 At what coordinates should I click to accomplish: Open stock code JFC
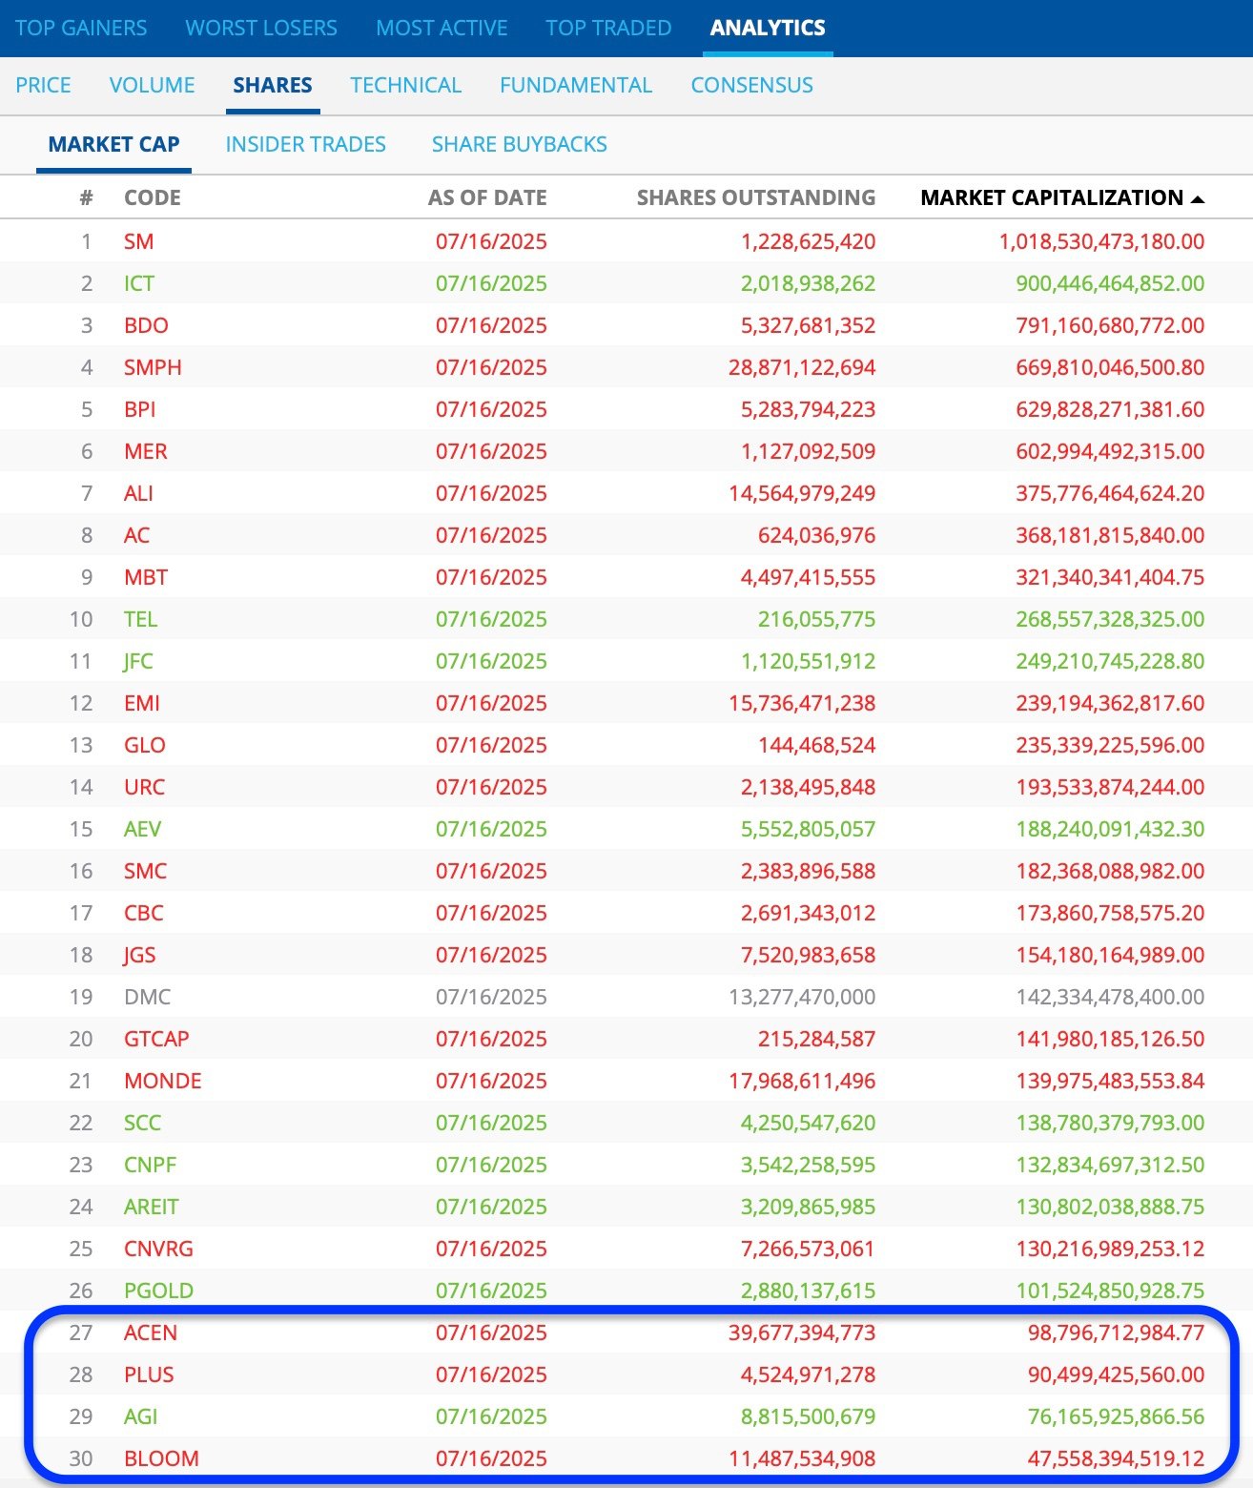tap(138, 661)
